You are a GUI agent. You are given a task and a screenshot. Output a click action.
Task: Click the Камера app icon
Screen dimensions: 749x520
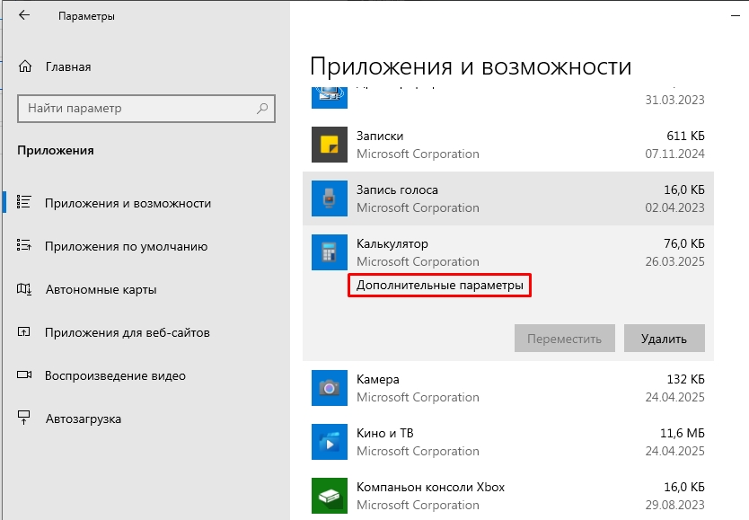click(x=330, y=388)
